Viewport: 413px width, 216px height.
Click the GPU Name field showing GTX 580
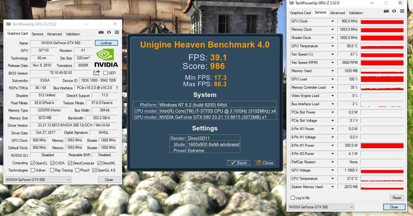click(x=61, y=43)
